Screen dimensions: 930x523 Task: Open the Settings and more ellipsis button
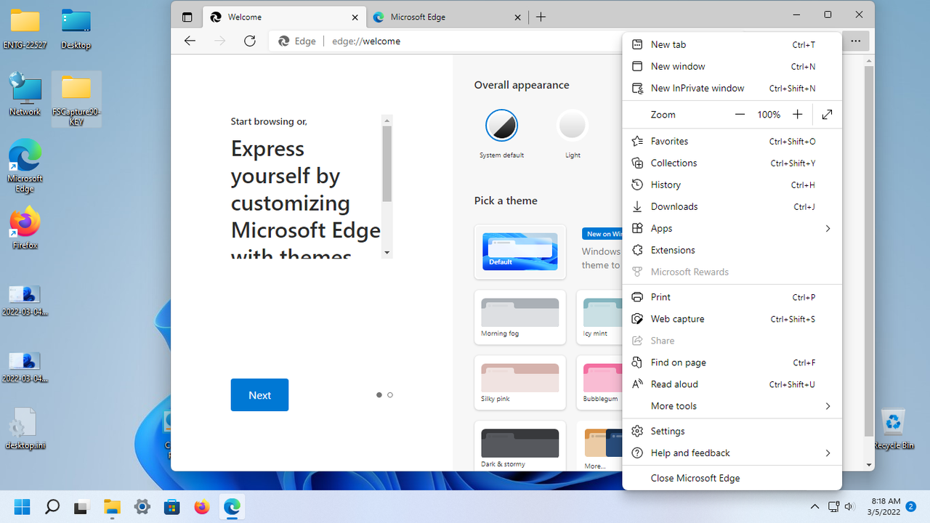[x=856, y=41]
